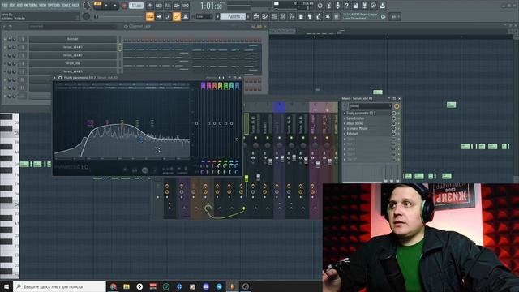Click the stop button in transport panel
This screenshot has height=292, width=519.
click(115, 6)
